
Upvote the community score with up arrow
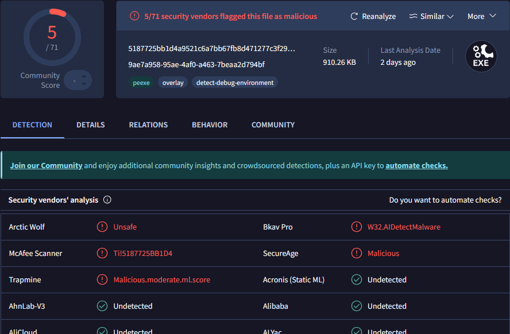pyautogui.click(x=84, y=77)
